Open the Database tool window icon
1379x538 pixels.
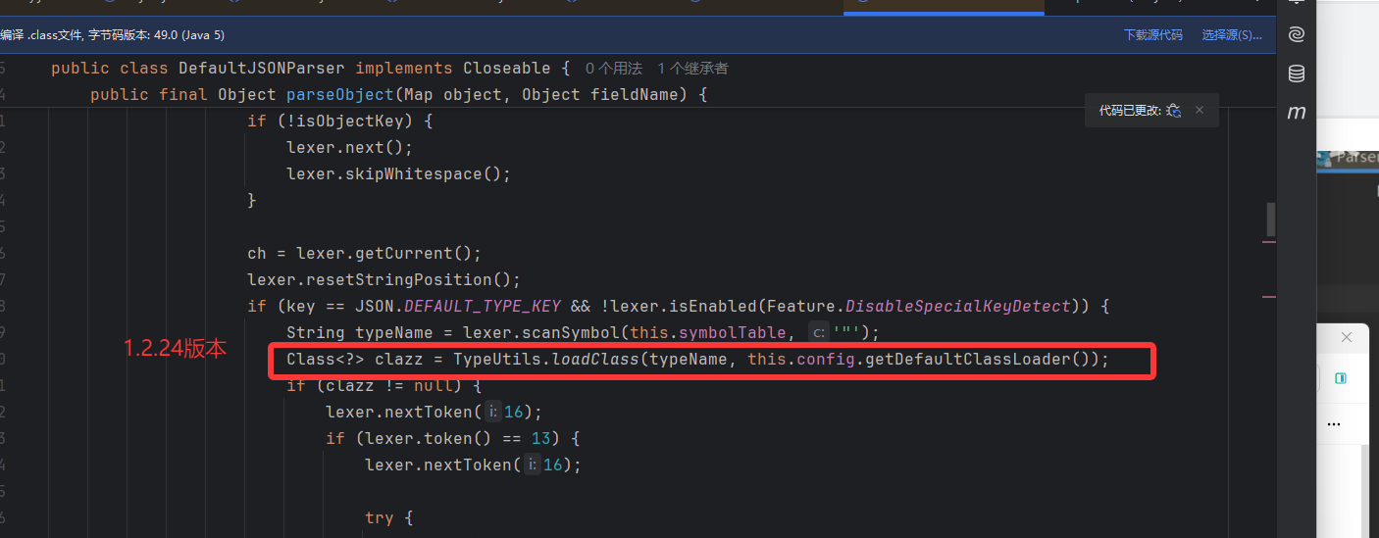click(x=1296, y=73)
